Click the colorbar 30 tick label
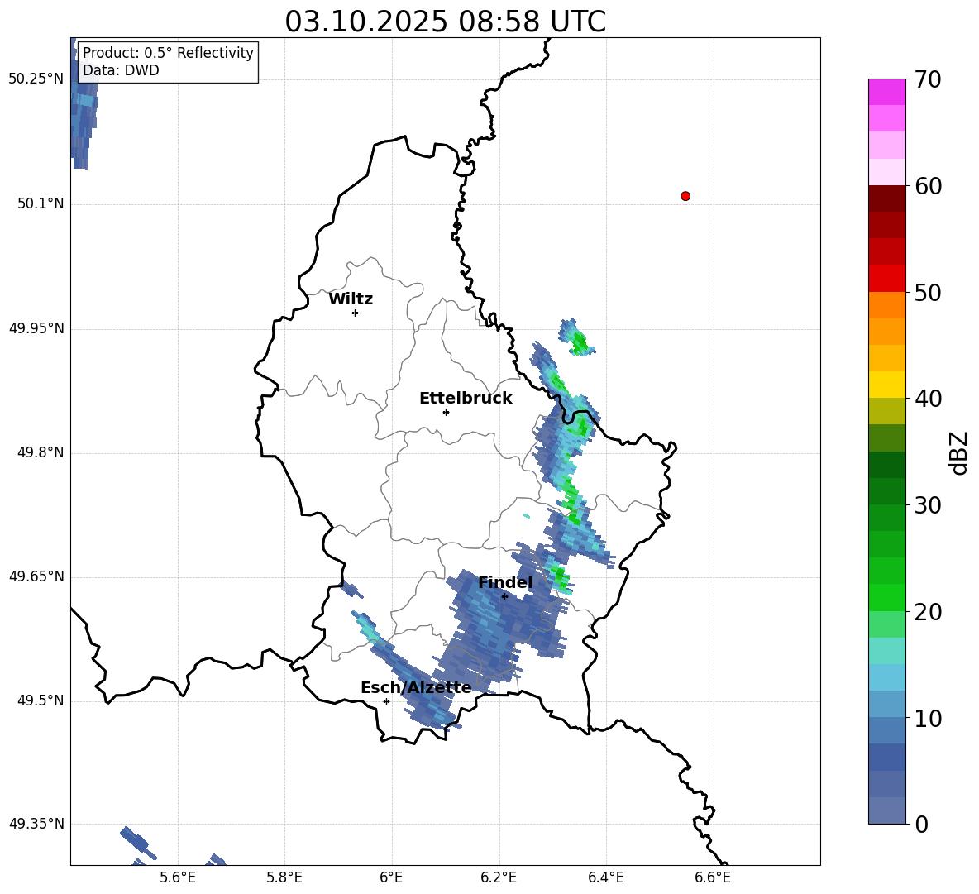 (x=928, y=505)
